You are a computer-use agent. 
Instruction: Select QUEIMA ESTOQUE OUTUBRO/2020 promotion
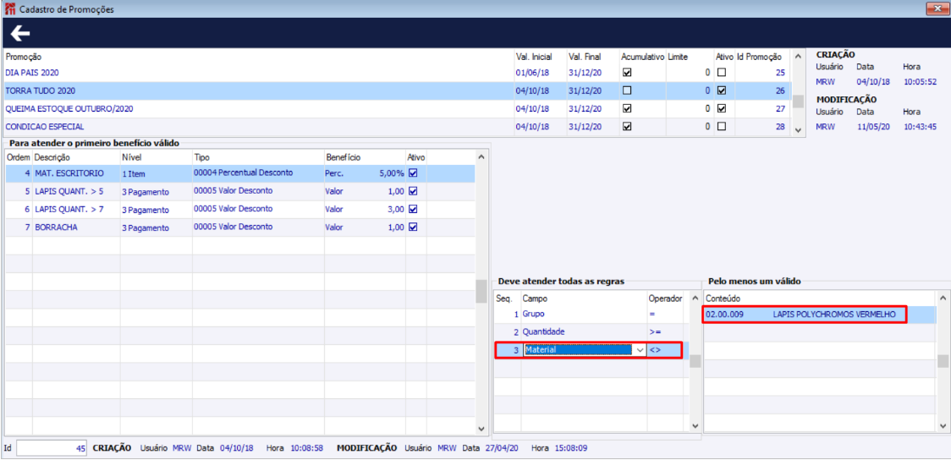click(x=397, y=108)
